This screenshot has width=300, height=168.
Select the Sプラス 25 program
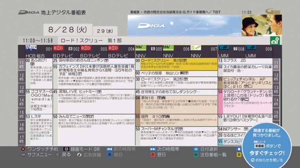coord(245,61)
